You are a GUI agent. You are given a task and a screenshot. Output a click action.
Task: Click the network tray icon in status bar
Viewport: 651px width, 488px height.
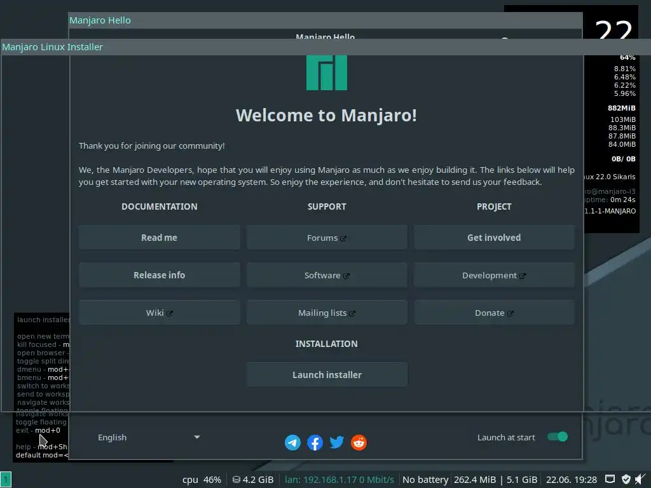[x=610, y=479]
